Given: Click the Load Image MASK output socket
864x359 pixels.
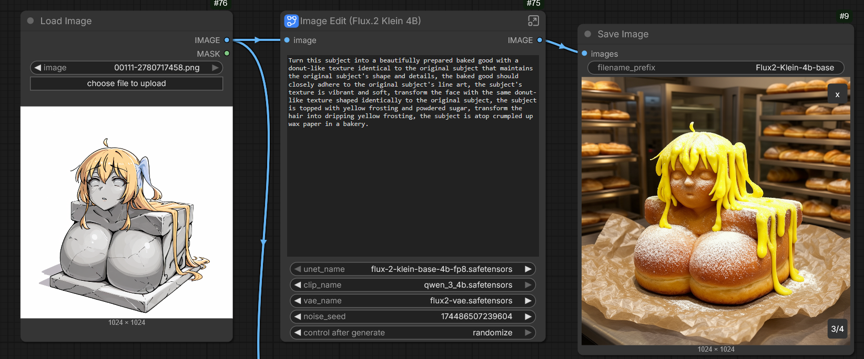Looking at the screenshot, I should pyautogui.click(x=227, y=54).
